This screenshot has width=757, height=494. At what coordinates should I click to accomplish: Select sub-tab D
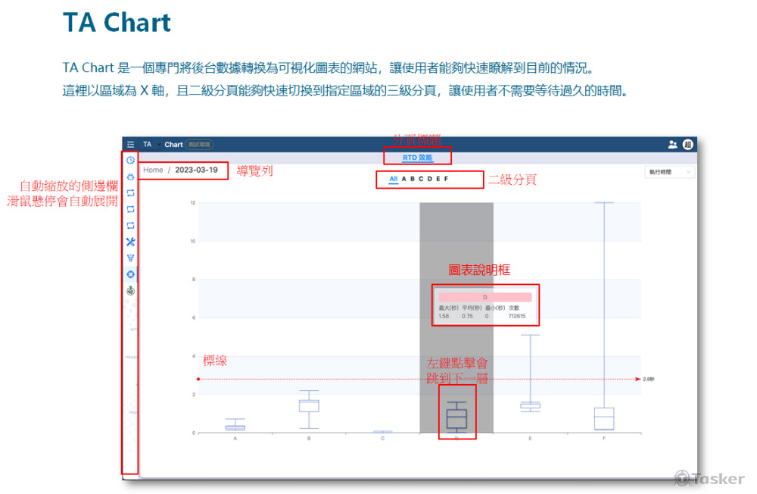click(x=430, y=179)
